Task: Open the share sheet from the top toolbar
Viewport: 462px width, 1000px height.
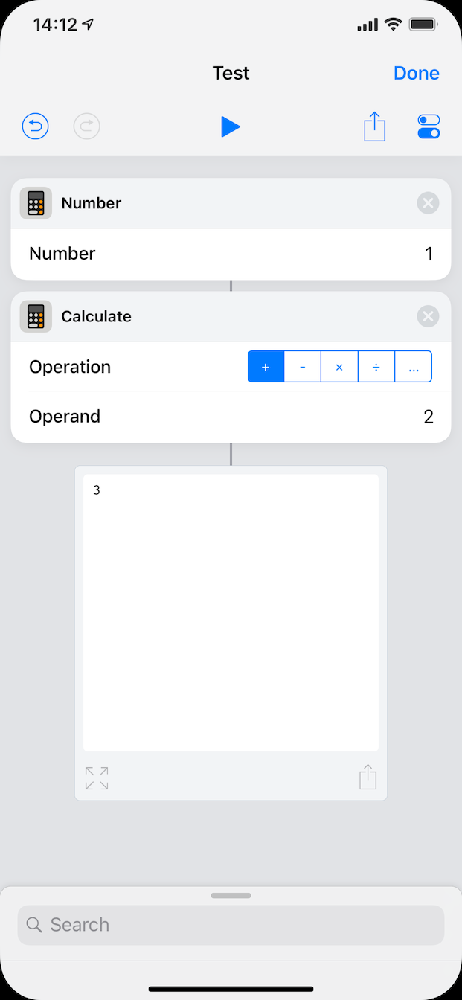Action: [375, 126]
